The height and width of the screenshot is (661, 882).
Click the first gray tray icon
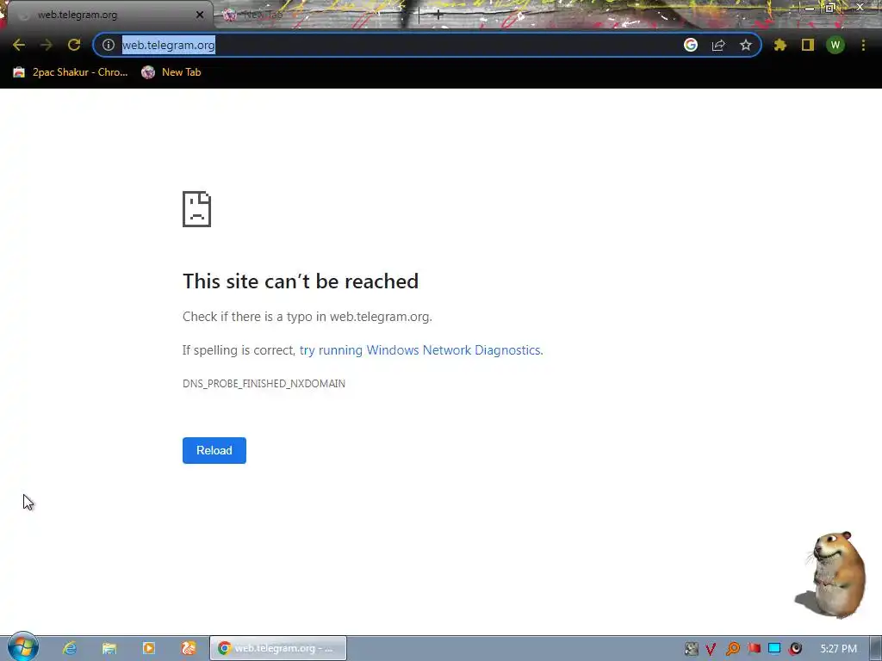692,649
